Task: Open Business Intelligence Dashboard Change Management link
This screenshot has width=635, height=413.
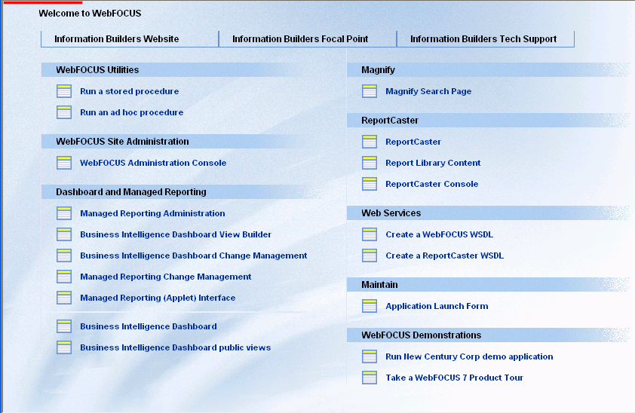Action: (194, 255)
